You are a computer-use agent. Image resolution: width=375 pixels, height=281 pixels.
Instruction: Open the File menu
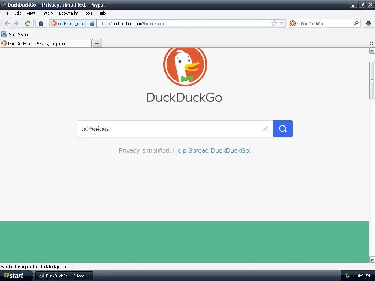(x=5, y=13)
